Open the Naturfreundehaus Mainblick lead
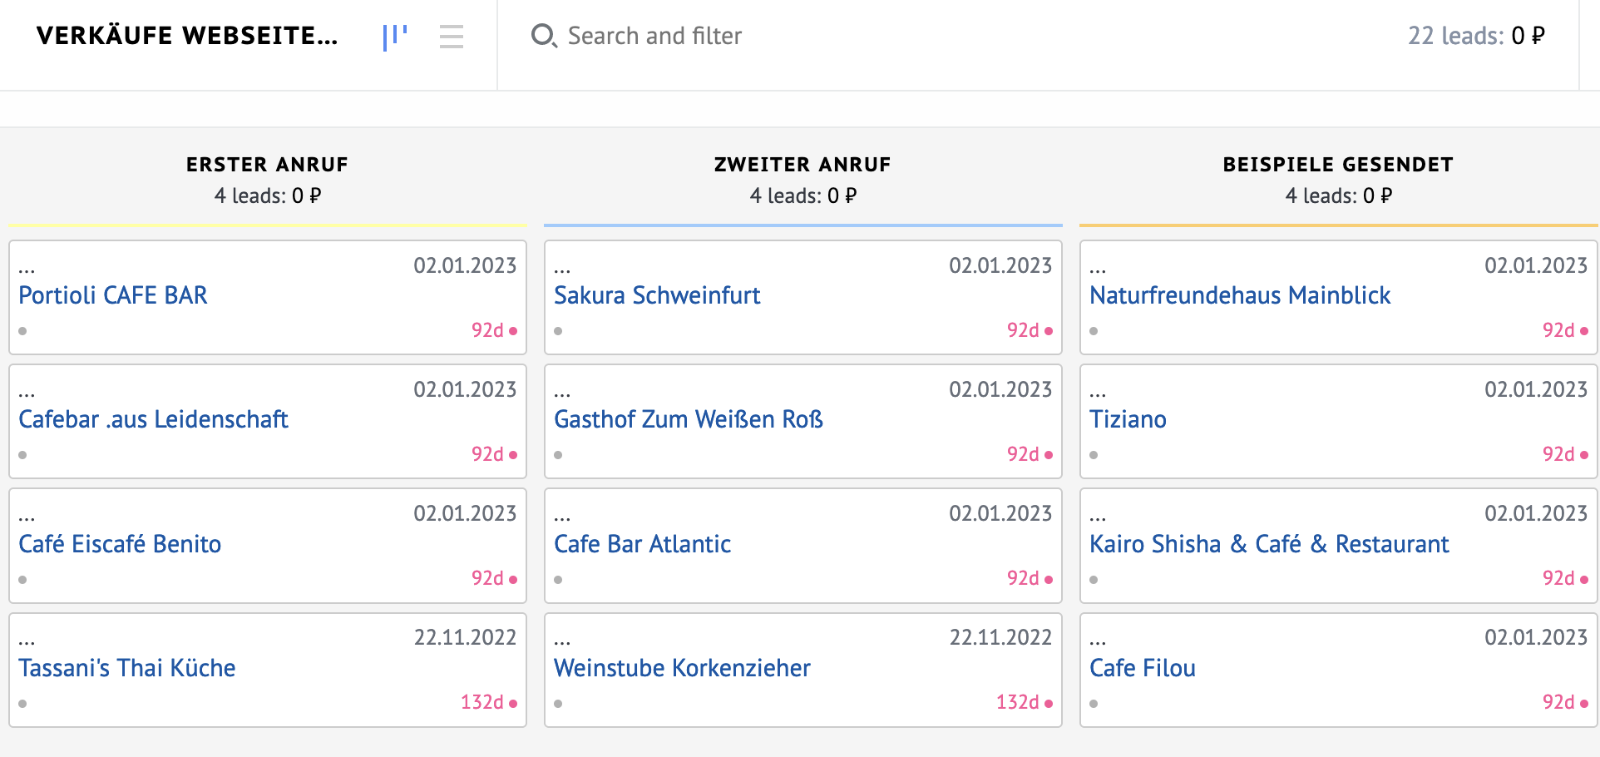1600x757 pixels. [x=1239, y=295]
